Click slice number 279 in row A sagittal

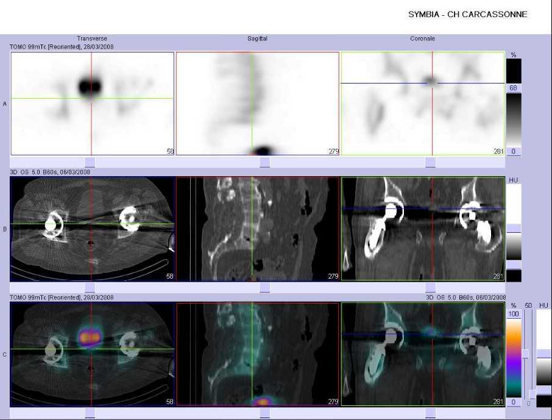(333, 151)
